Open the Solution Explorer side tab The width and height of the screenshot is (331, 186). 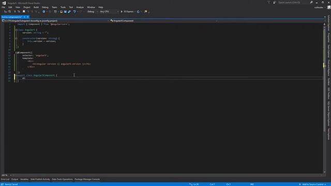(x=329, y=23)
